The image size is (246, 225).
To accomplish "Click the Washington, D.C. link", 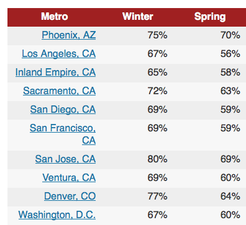I will point(57,215).
